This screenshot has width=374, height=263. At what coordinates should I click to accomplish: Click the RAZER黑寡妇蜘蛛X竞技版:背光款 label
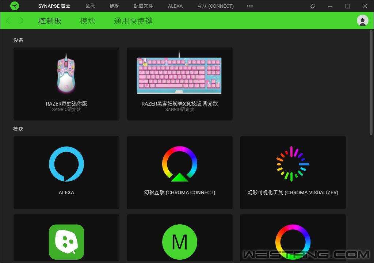click(180, 104)
